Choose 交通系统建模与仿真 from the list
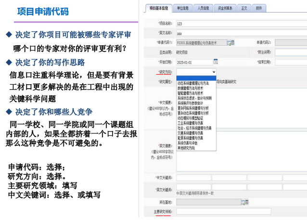This screenshot has width=307, height=223. click(x=191, y=133)
